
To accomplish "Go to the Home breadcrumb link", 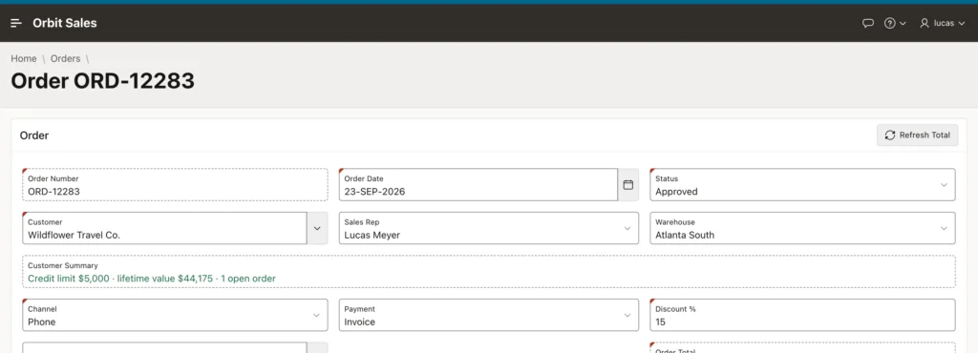I will pyautogui.click(x=24, y=58).
